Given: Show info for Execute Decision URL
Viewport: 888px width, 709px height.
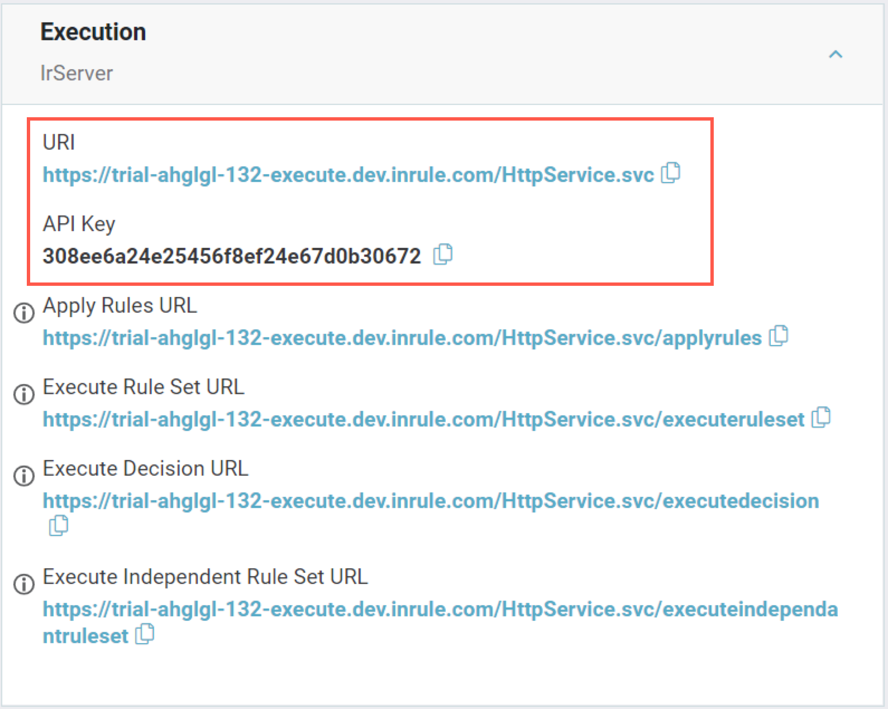Looking at the screenshot, I should [24, 476].
